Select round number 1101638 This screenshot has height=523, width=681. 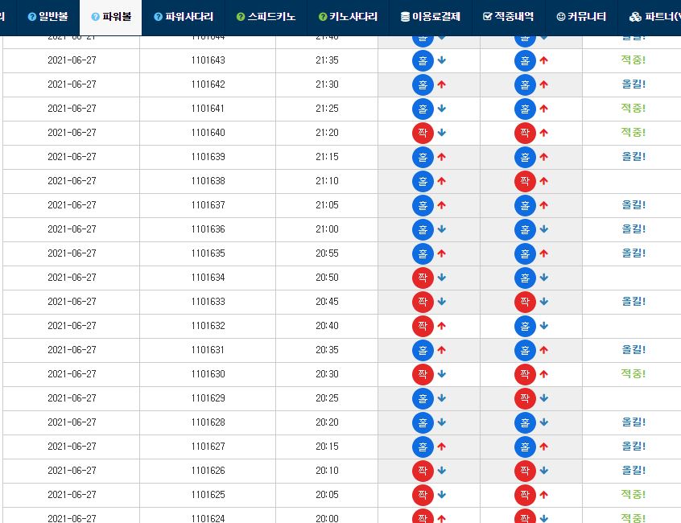coord(208,181)
